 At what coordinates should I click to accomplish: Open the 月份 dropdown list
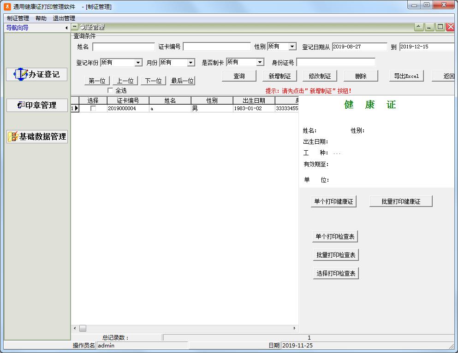pyautogui.click(x=190, y=63)
